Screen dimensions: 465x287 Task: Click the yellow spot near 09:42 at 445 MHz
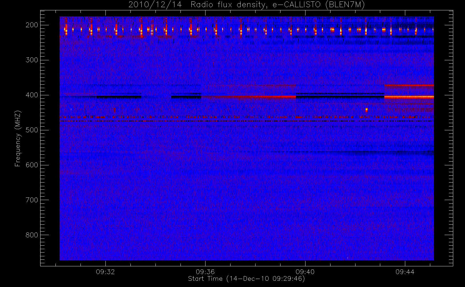[x=366, y=109]
